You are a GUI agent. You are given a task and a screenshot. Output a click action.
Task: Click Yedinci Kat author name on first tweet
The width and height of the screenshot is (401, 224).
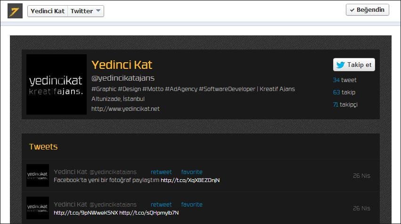coord(70,172)
